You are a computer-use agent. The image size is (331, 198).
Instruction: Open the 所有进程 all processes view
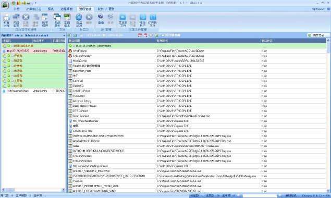tap(6, 20)
